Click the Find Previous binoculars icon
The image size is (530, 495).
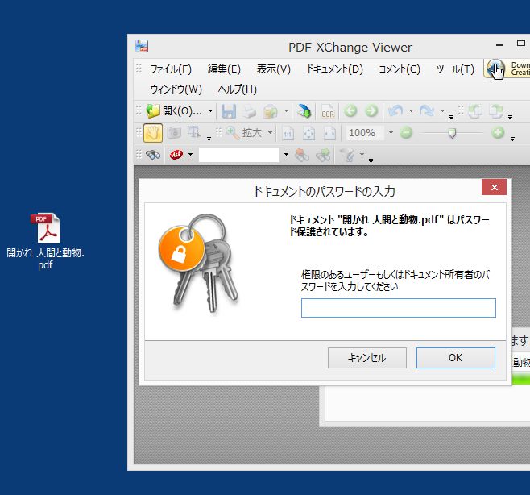click(302, 155)
